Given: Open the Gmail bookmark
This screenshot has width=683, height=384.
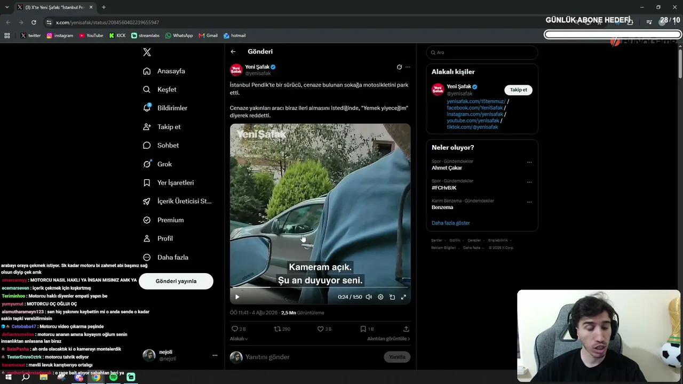Looking at the screenshot, I should [x=208, y=36].
